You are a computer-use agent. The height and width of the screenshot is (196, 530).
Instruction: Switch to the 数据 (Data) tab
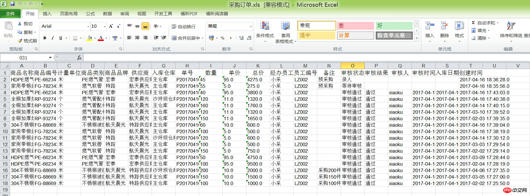[x=107, y=14]
